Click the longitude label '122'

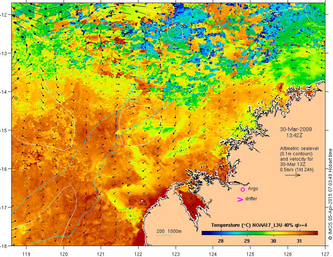(x=138, y=254)
